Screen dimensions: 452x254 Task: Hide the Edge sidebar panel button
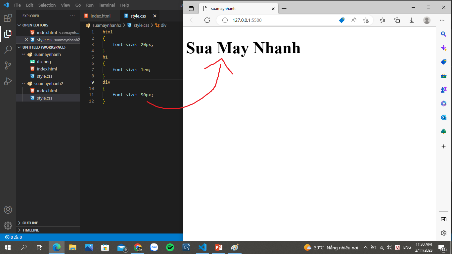coord(444,219)
